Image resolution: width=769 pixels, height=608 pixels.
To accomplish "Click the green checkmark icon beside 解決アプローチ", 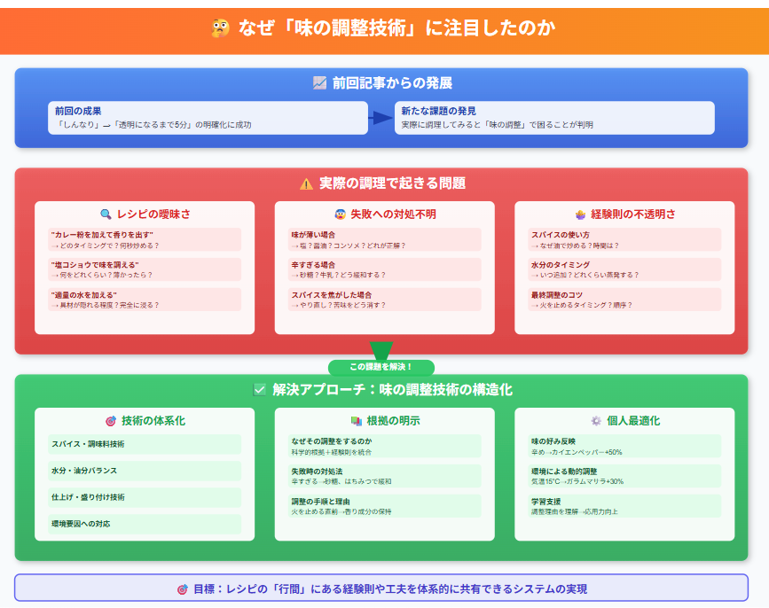I will coord(260,389).
